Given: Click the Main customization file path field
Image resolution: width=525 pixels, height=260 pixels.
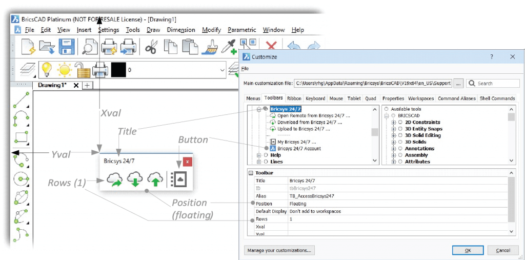Looking at the screenshot, I should pyautogui.click(x=373, y=84).
